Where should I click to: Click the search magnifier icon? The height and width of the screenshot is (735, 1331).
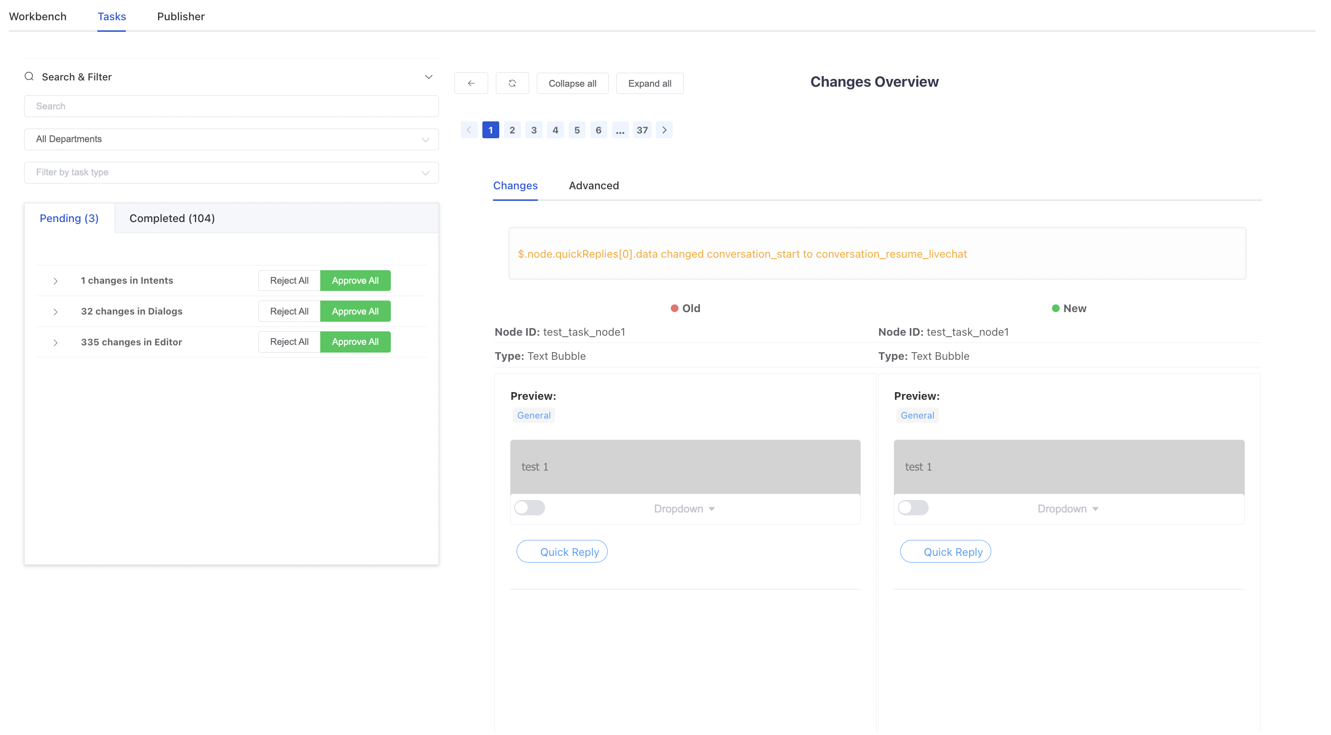(x=29, y=77)
